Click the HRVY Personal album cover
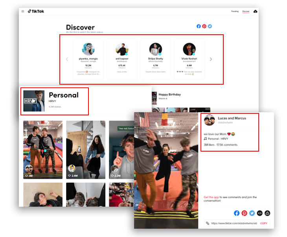The width and height of the screenshot is (287, 237). (34, 101)
